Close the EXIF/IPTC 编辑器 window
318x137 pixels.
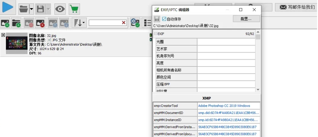(x=254, y=10)
